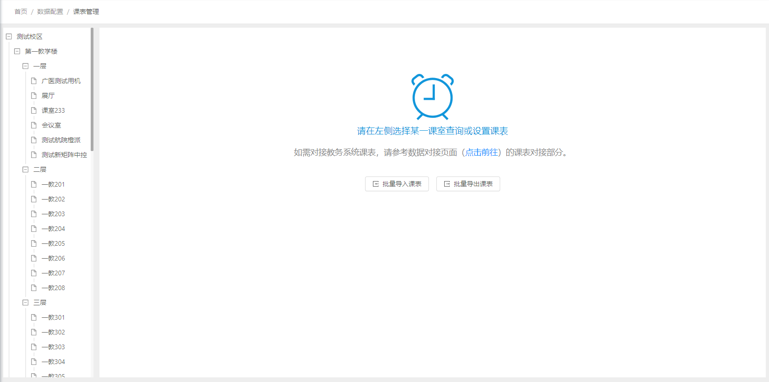Select classroom 一教203
Image resolution: width=769 pixels, height=382 pixels.
pos(53,214)
